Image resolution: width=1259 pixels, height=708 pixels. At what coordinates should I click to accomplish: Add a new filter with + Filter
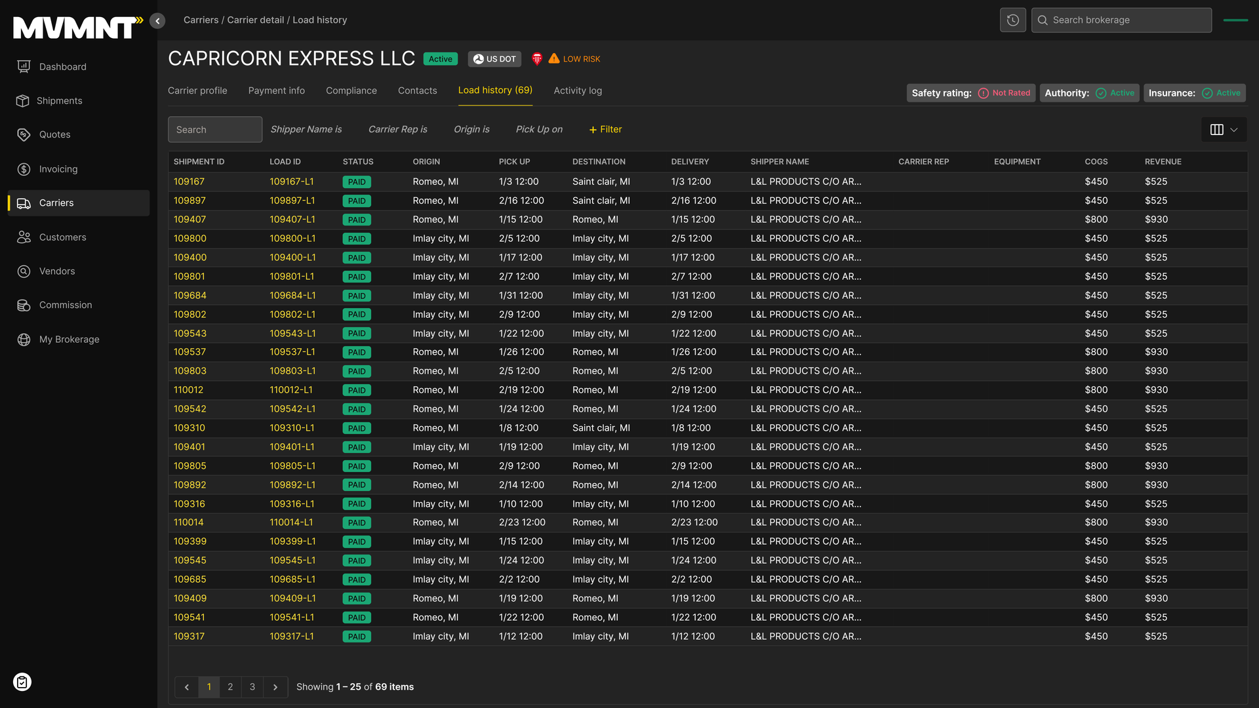pyautogui.click(x=605, y=129)
